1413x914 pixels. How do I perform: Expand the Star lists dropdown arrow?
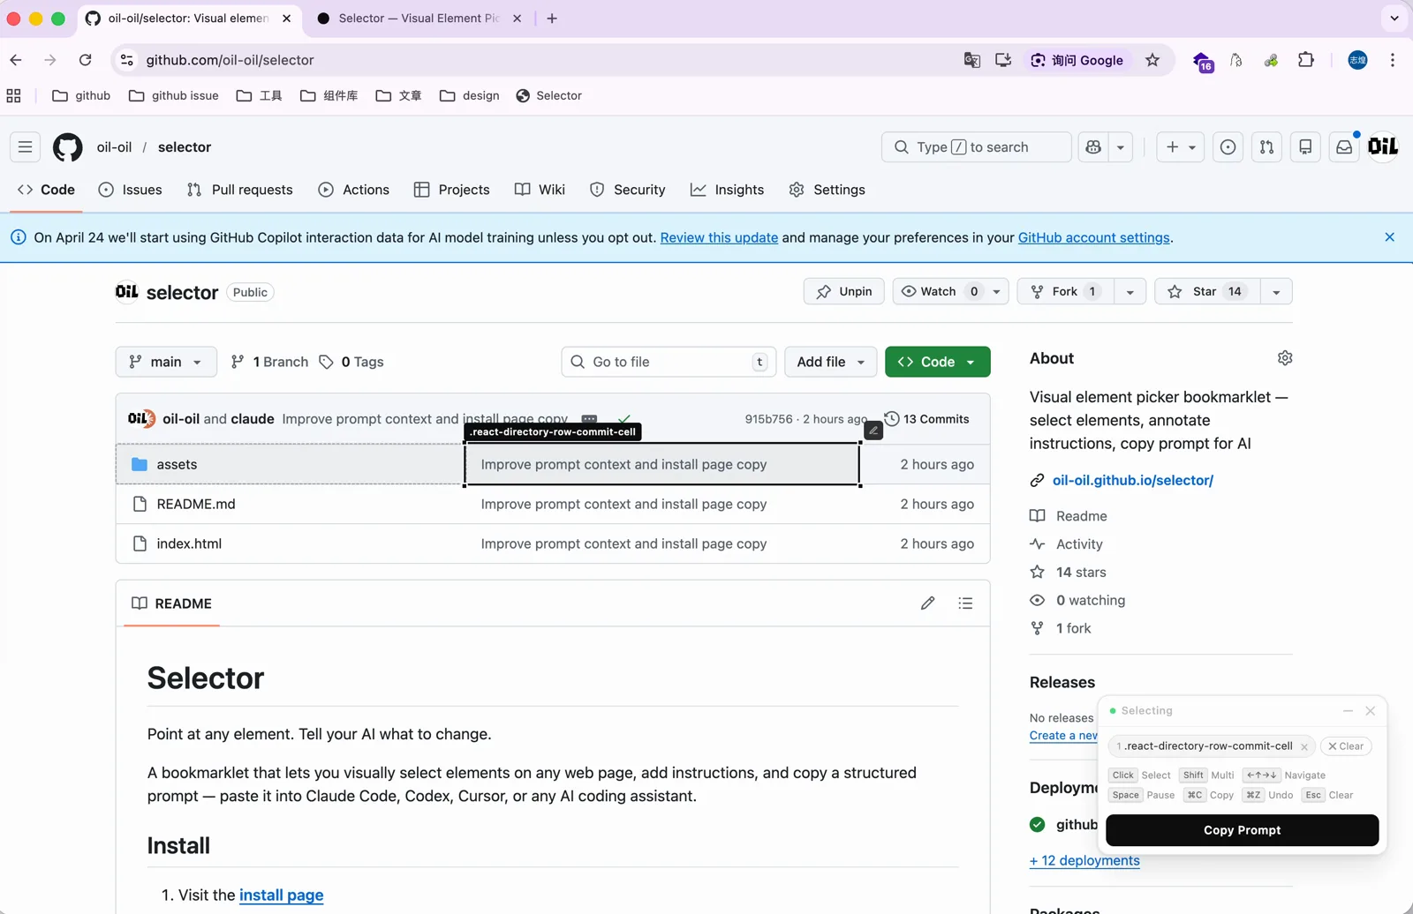(1276, 292)
